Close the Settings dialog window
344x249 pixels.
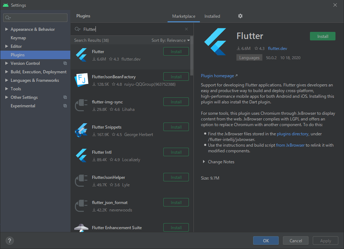point(335,5)
